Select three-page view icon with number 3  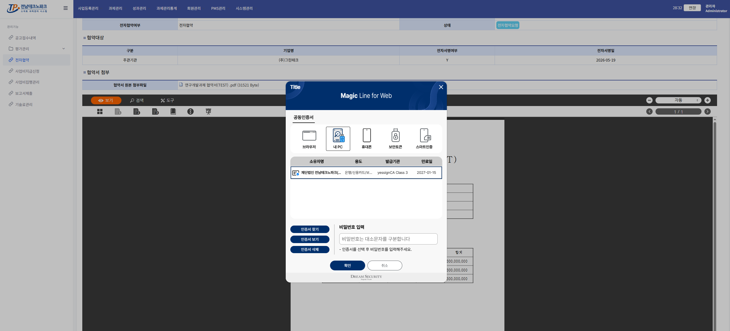pyautogui.click(x=155, y=111)
